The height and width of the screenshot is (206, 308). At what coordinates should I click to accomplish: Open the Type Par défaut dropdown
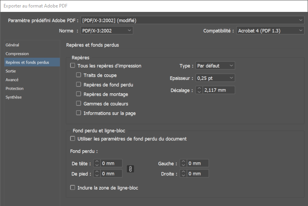(x=215, y=66)
